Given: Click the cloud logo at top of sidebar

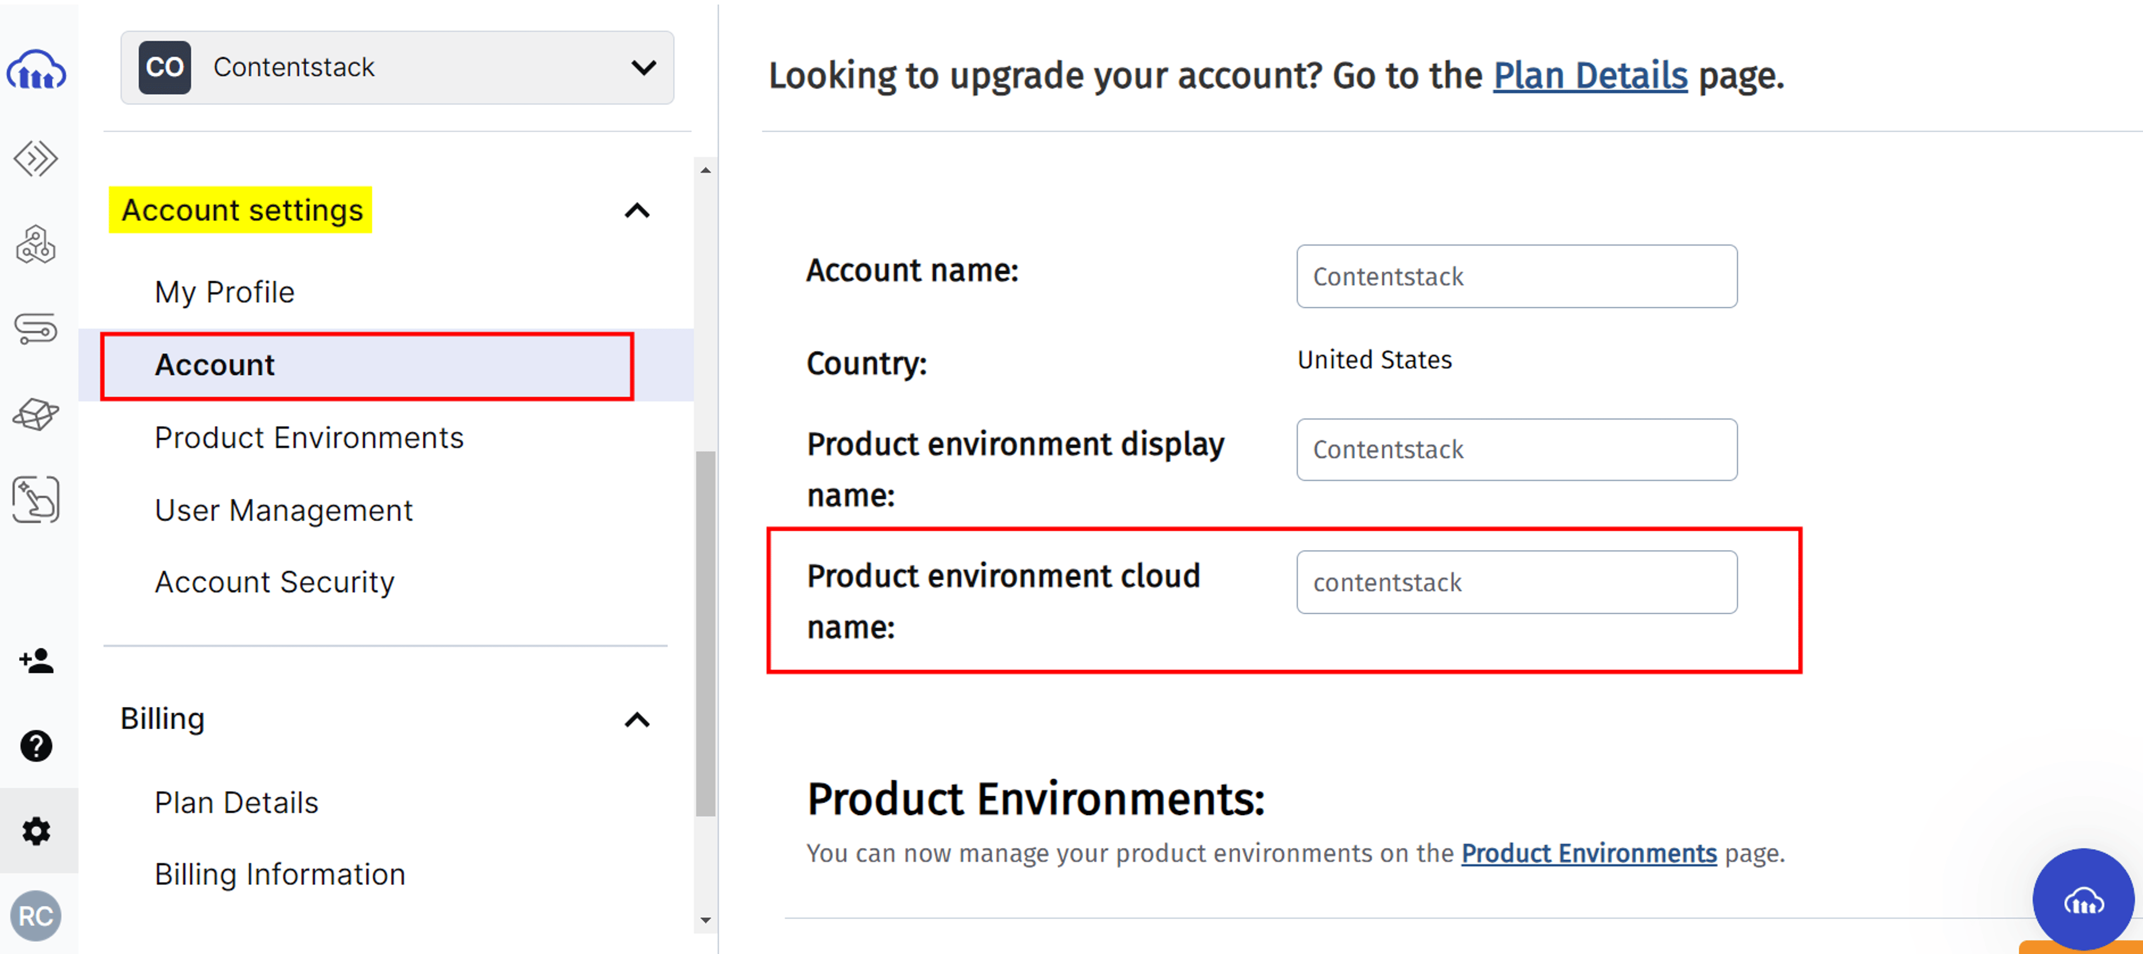Looking at the screenshot, I should pos(36,70).
